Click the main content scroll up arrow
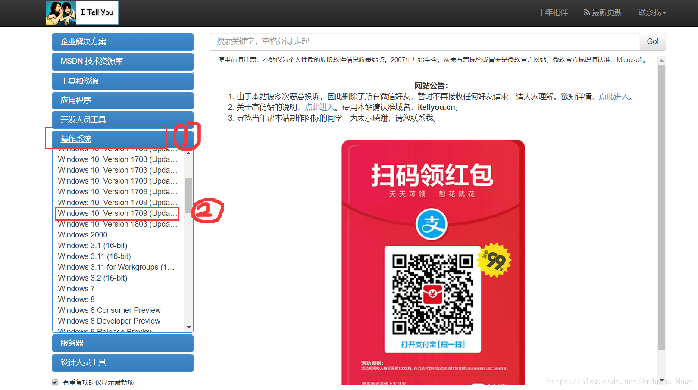Screen dimensions: 698x390 tap(661, 60)
